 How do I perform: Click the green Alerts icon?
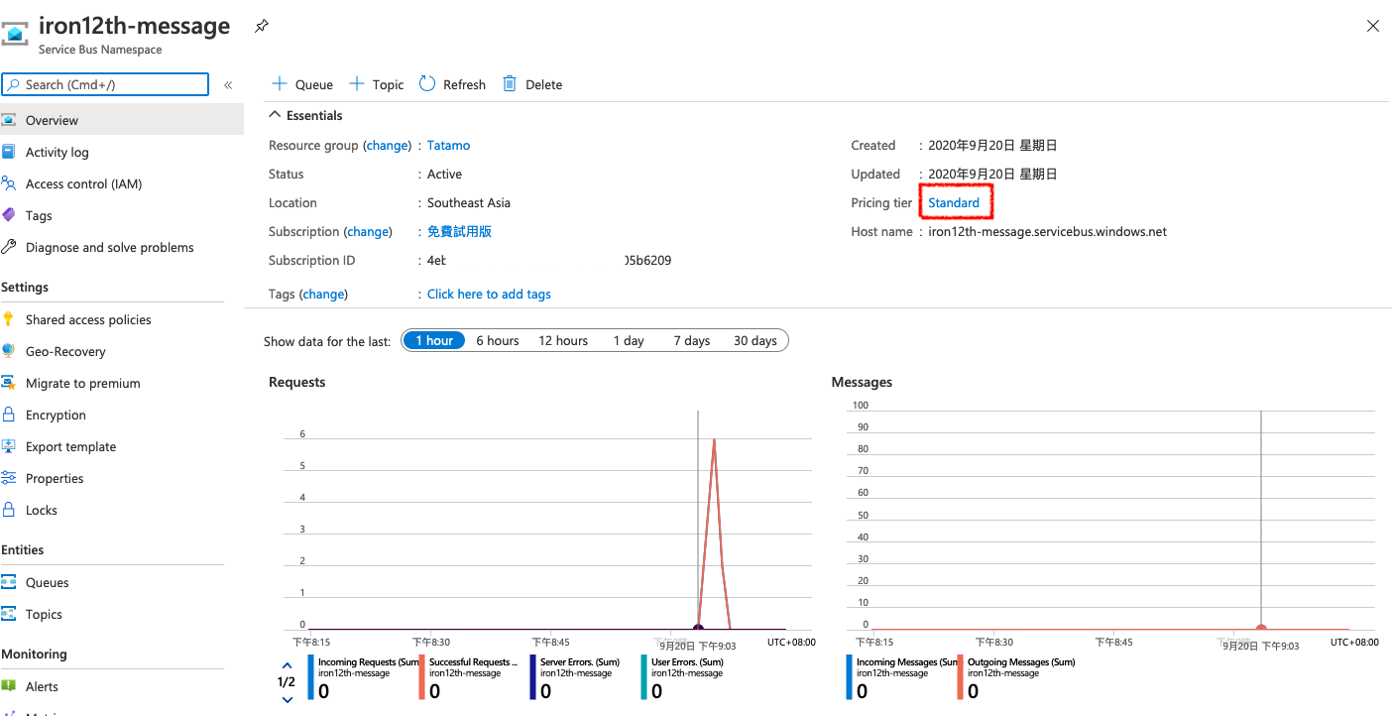(x=9, y=686)
